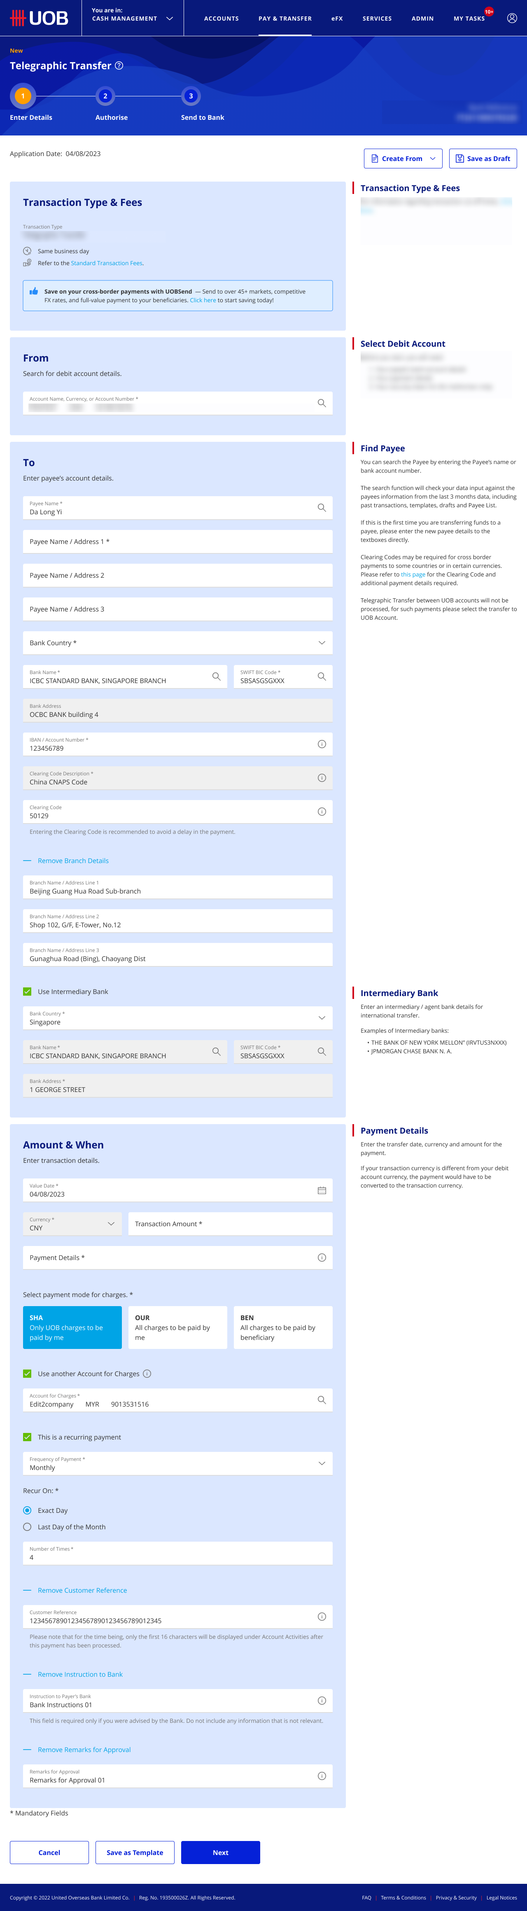Show info icon for Customer Reference
This screenshot has width=527, height=1911.
pyautogui.click(x=322, y=1617)
